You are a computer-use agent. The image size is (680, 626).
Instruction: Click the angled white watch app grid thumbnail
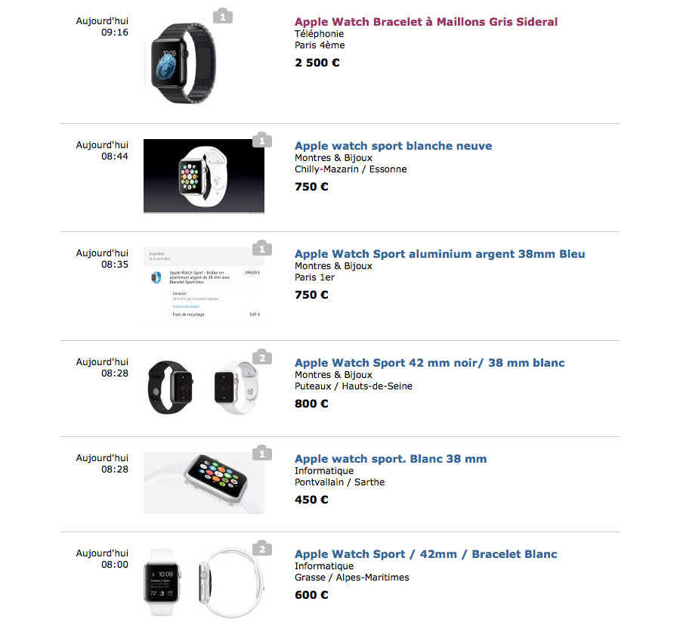click(x=204, y=483)
